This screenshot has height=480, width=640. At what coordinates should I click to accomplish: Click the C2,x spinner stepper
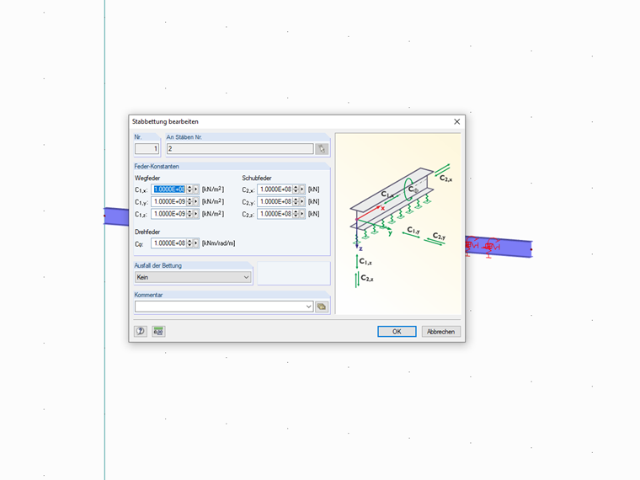[x=296, y=189]
